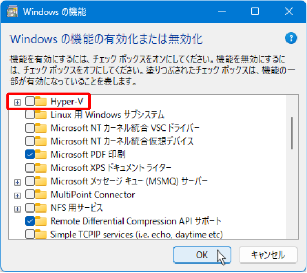The width and height of the screenshot is (307, 273).
Task: Expand the MultiPoint Connector node
Action: (x=17, y=196)
